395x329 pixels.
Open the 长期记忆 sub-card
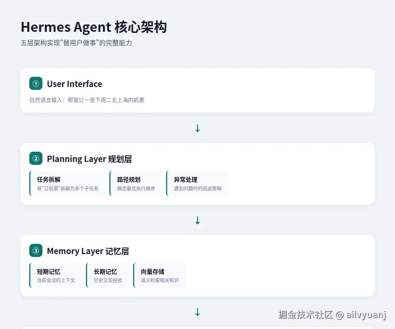pyautogui.click(x=108, y=276)
